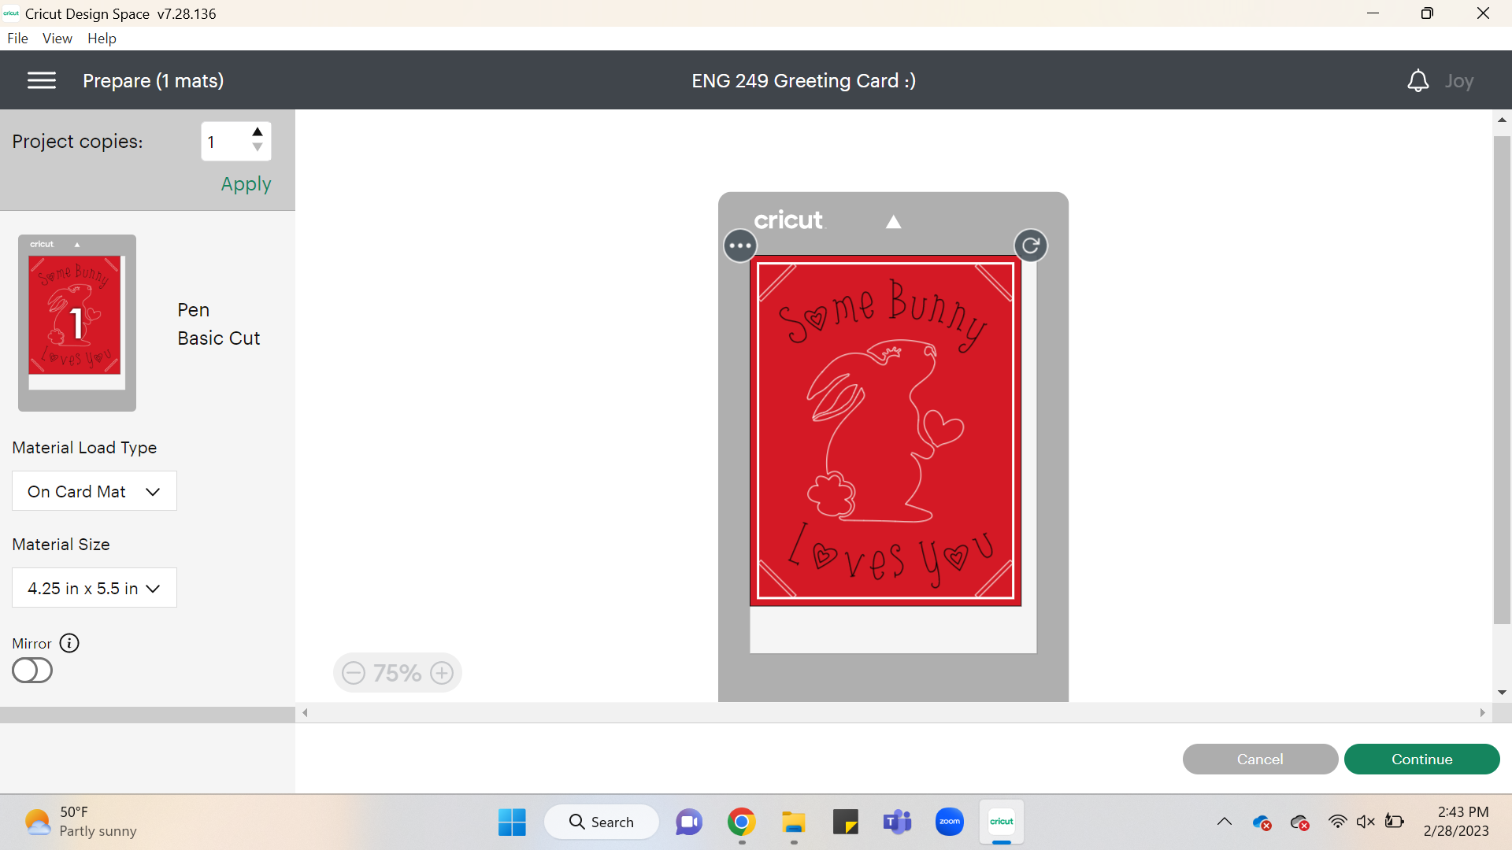Apply the project copies setting
This screenshot has width=1512, height=850.
[245, 183]
